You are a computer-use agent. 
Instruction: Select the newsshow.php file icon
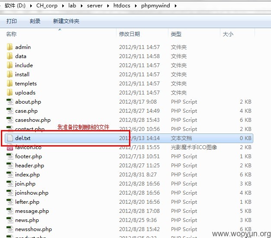click(10, 229)
